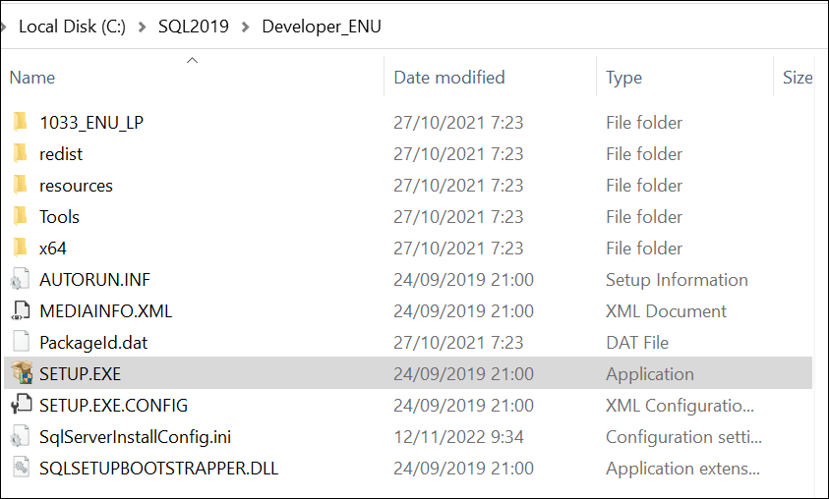The width and height of the screenshot is (829, 499).
Task: Click the AUTORUN.INF file icon
Action: coord(20,279)
